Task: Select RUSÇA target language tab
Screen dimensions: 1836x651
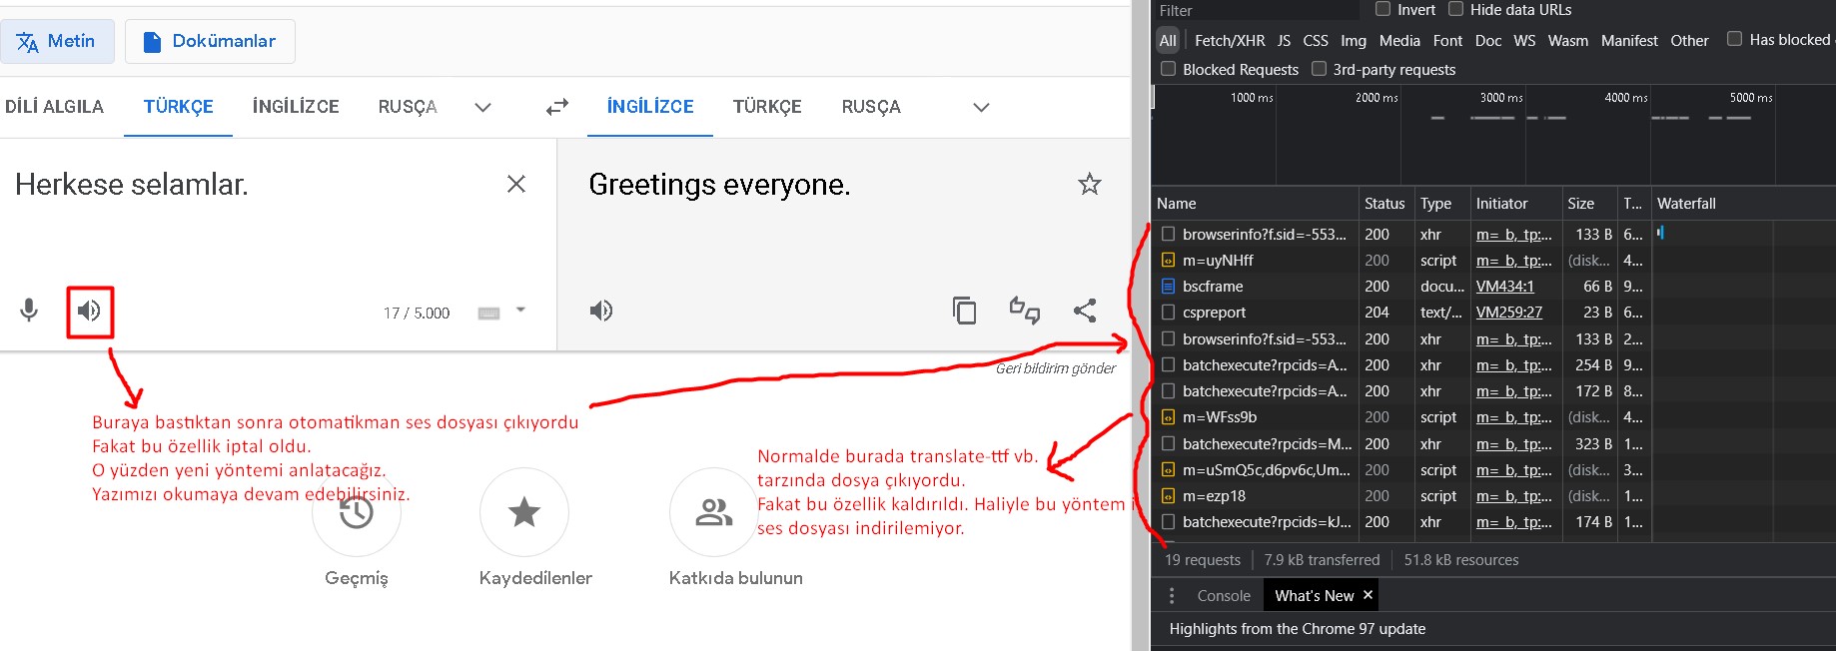Action: tap(871, 107)
